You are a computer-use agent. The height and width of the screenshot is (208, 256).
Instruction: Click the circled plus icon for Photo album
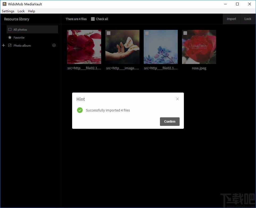tap(54, 45)
